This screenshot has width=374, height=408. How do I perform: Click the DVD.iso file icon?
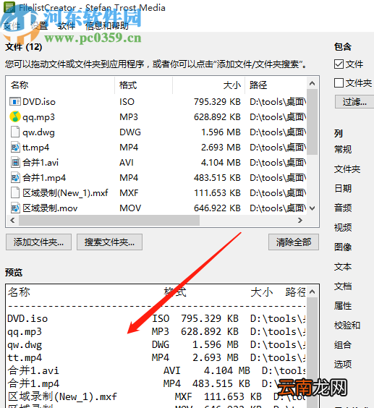(x=15, y=101)
